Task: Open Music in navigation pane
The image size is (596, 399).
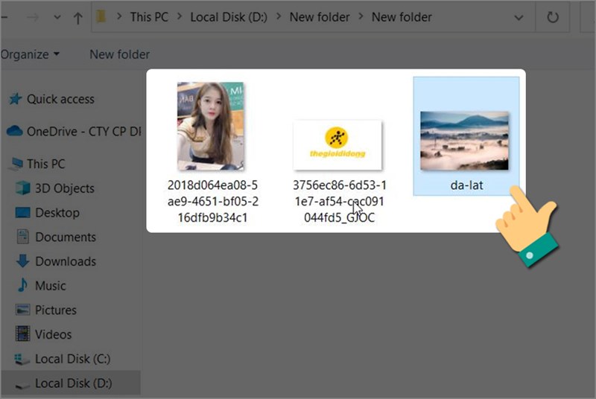Action: click(x=50, y=286)
